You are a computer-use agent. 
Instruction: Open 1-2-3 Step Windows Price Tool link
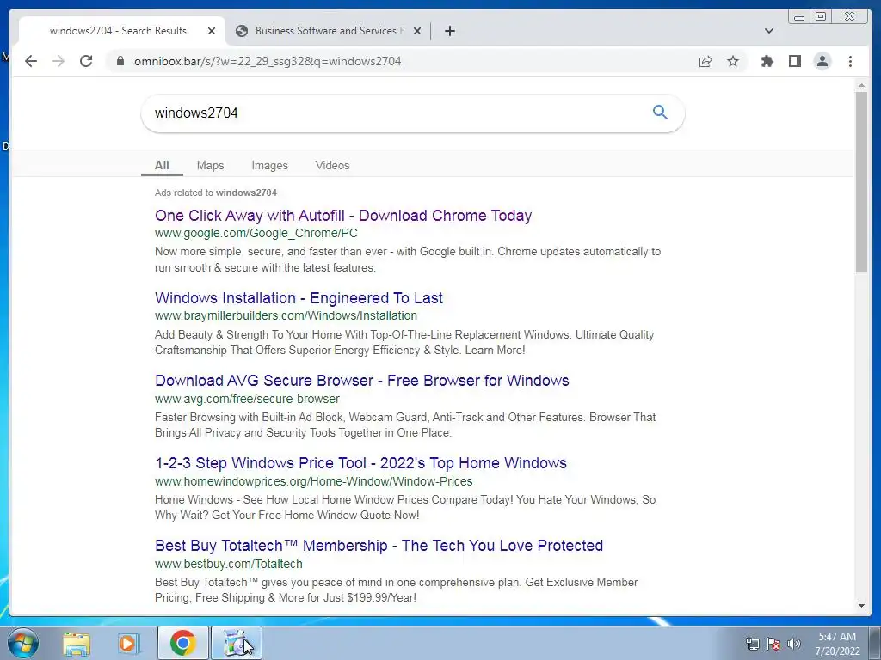(360, 463)
